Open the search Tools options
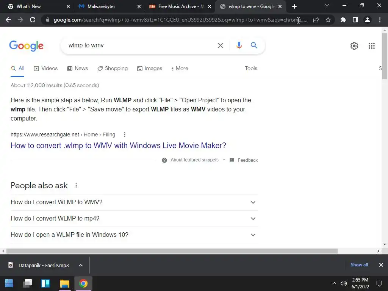 tap(251, 68)
